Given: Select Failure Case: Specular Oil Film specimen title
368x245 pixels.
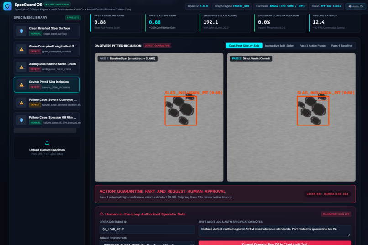Looking at the screenshot, I should tap(53, 117).
